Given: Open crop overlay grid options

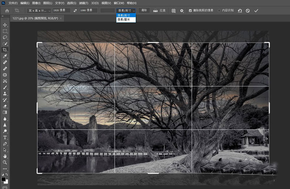Looking at the screenshot, I should click(x=174, y=11).
